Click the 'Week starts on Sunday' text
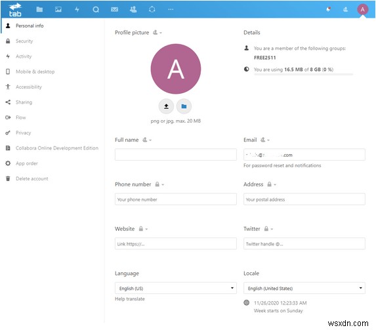The height and width of the screenshot is (330, 376). (x=278, y=310)
